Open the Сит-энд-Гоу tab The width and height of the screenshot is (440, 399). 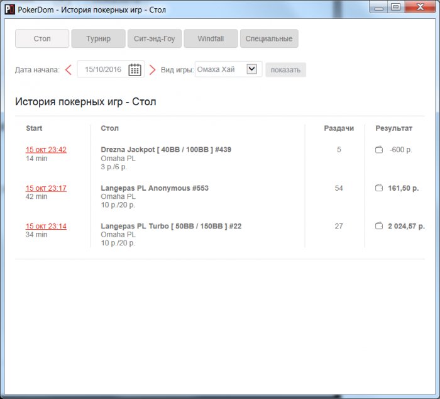pyautogui.click(x=155, y=38)
